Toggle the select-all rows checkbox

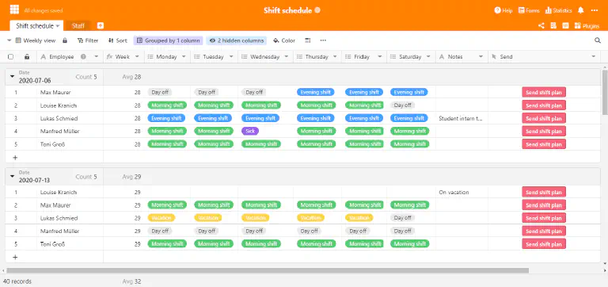click(11, 57)
